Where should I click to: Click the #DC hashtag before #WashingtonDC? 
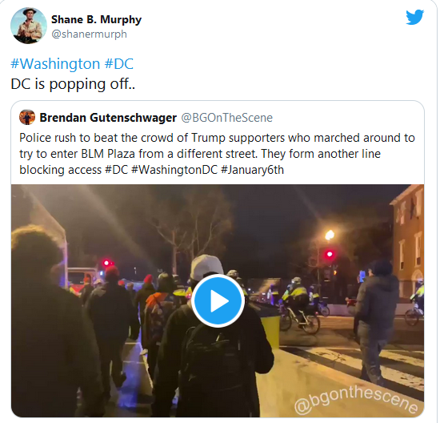tap(116, 170)
